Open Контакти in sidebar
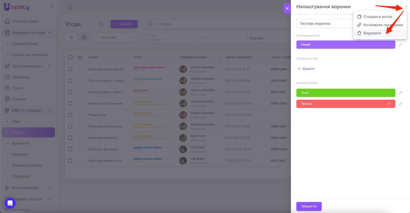 point(20,143)
